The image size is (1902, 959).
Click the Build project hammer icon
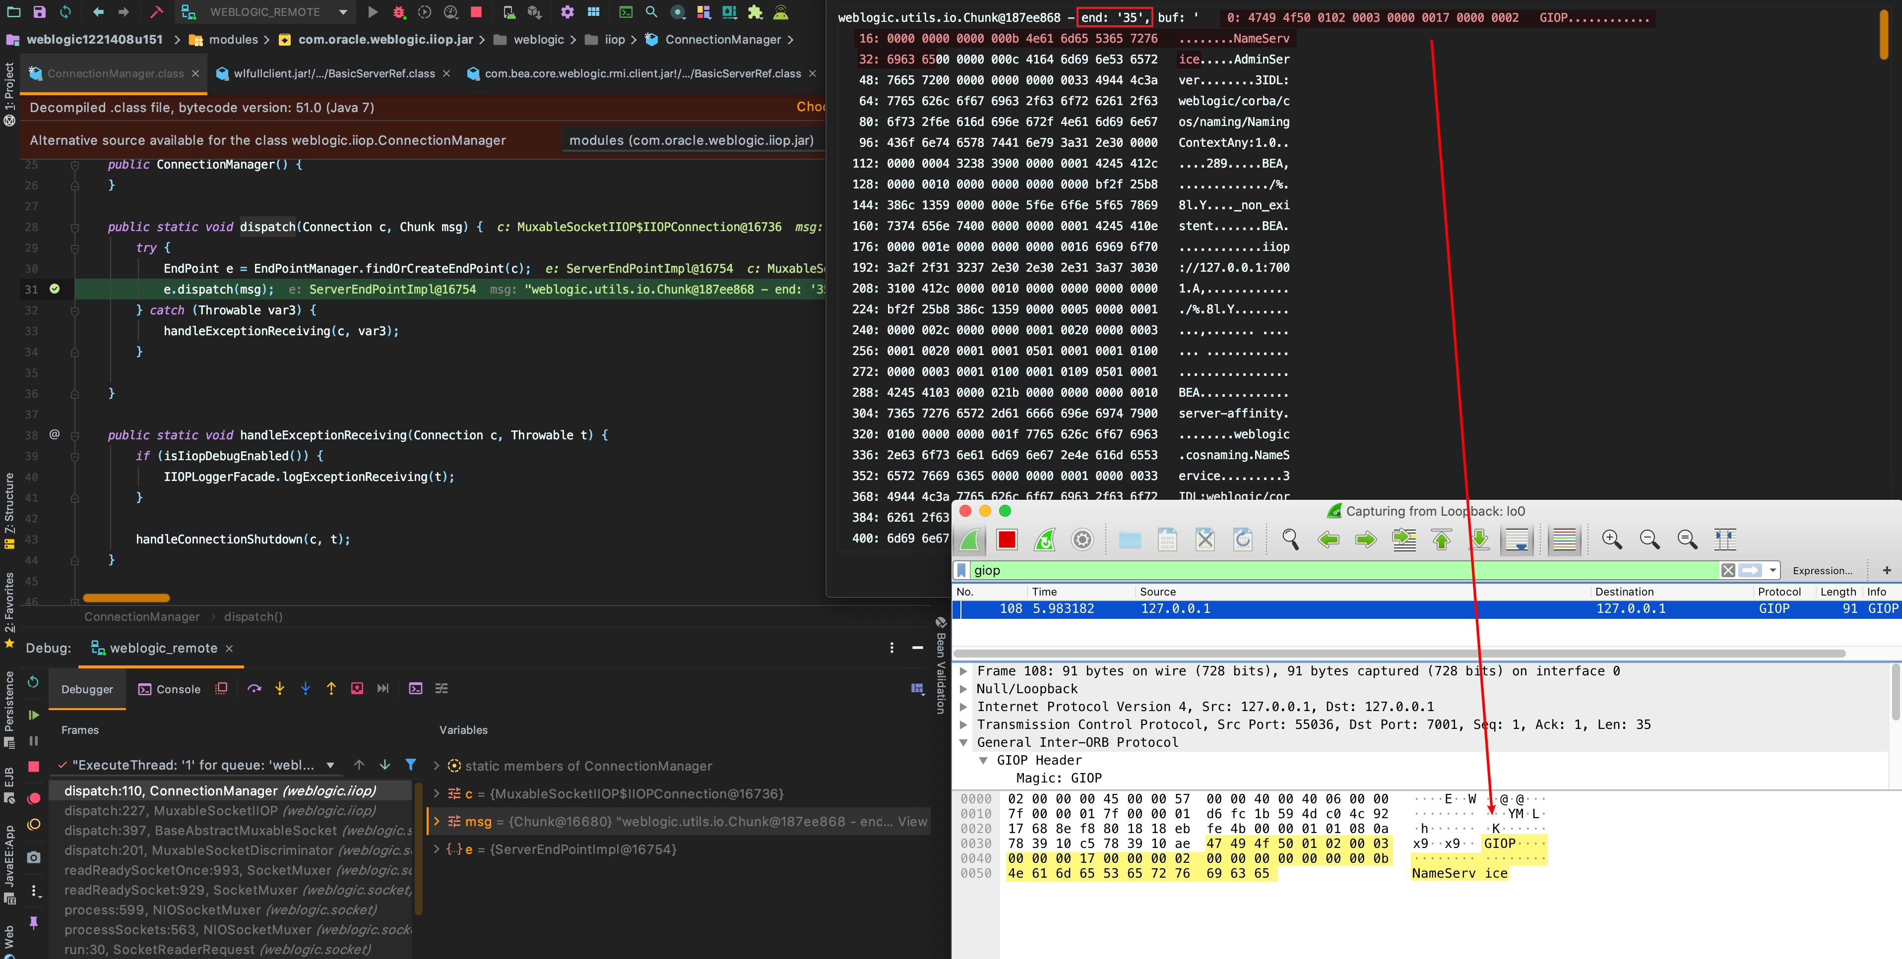pos(156,12)
